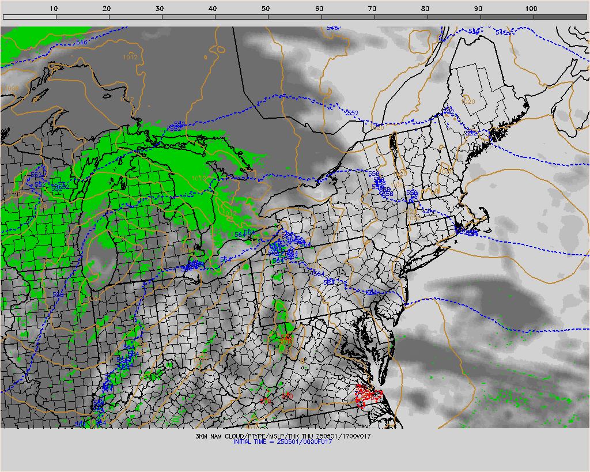
Task: Click the 90 label on the cloud scale
Action: 478,8
